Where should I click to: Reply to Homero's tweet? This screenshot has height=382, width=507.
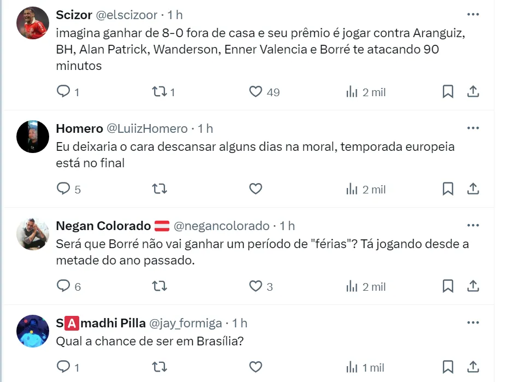coord(64,189)
